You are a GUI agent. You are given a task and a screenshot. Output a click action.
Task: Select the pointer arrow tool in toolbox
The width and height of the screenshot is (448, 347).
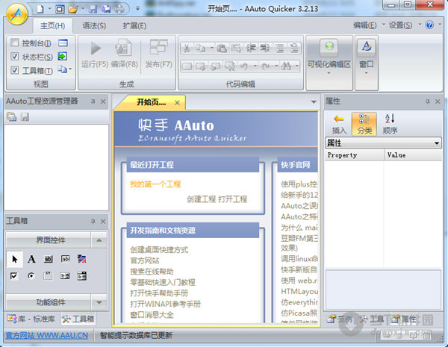[14, 259]
